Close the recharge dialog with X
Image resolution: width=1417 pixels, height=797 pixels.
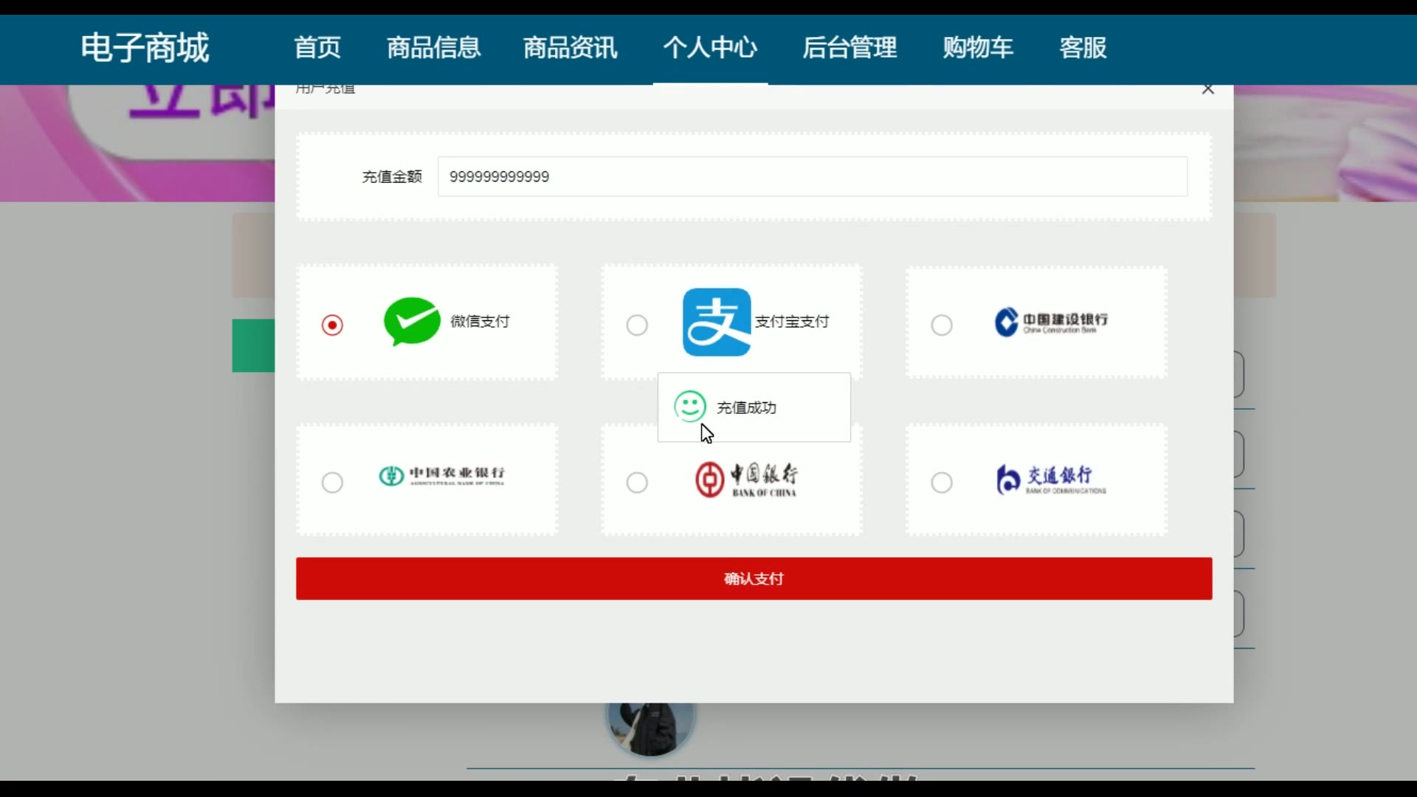tap(1207, 89)
